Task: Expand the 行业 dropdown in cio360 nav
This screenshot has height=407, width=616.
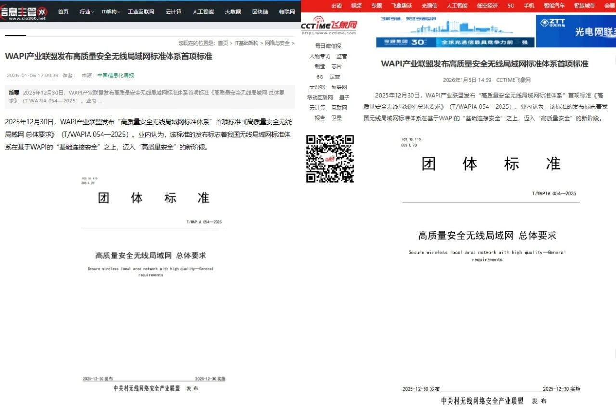Action: point(87,12)
